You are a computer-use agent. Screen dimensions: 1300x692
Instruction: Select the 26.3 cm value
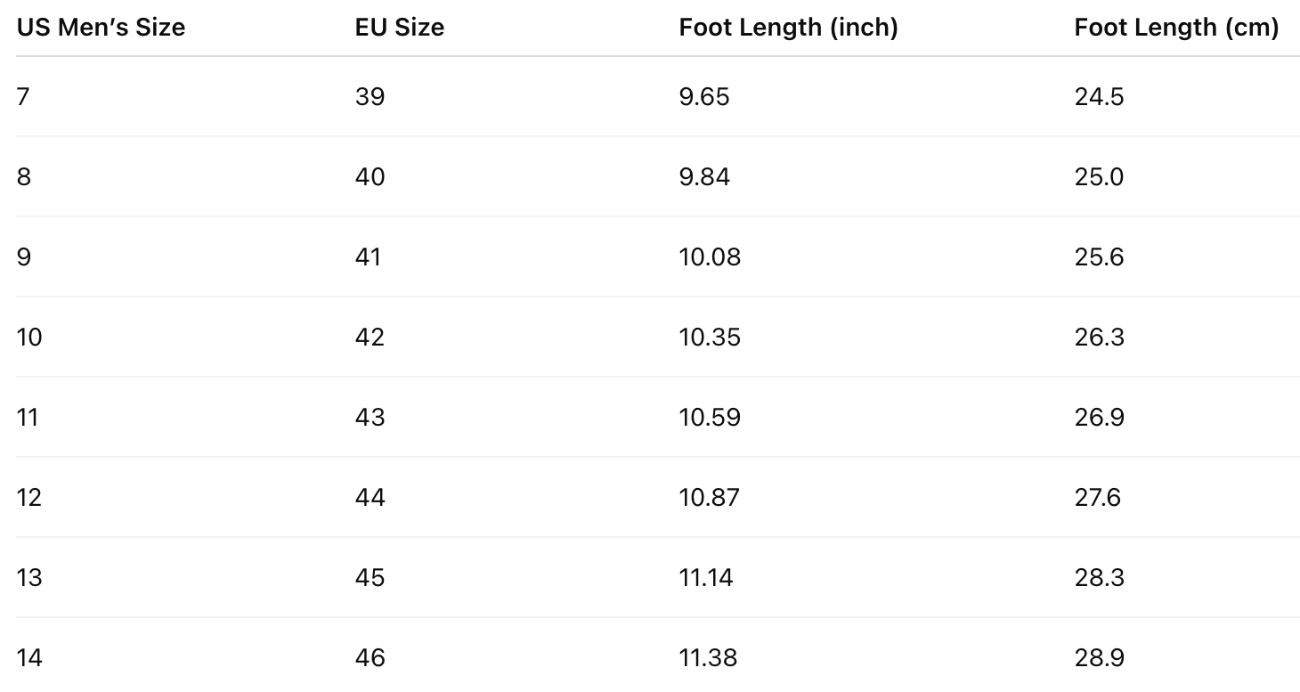pyautogui.click(x=1099, y=337)
